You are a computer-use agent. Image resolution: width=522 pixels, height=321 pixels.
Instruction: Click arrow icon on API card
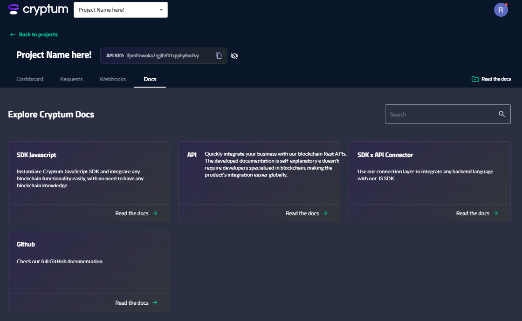(325, 213)
